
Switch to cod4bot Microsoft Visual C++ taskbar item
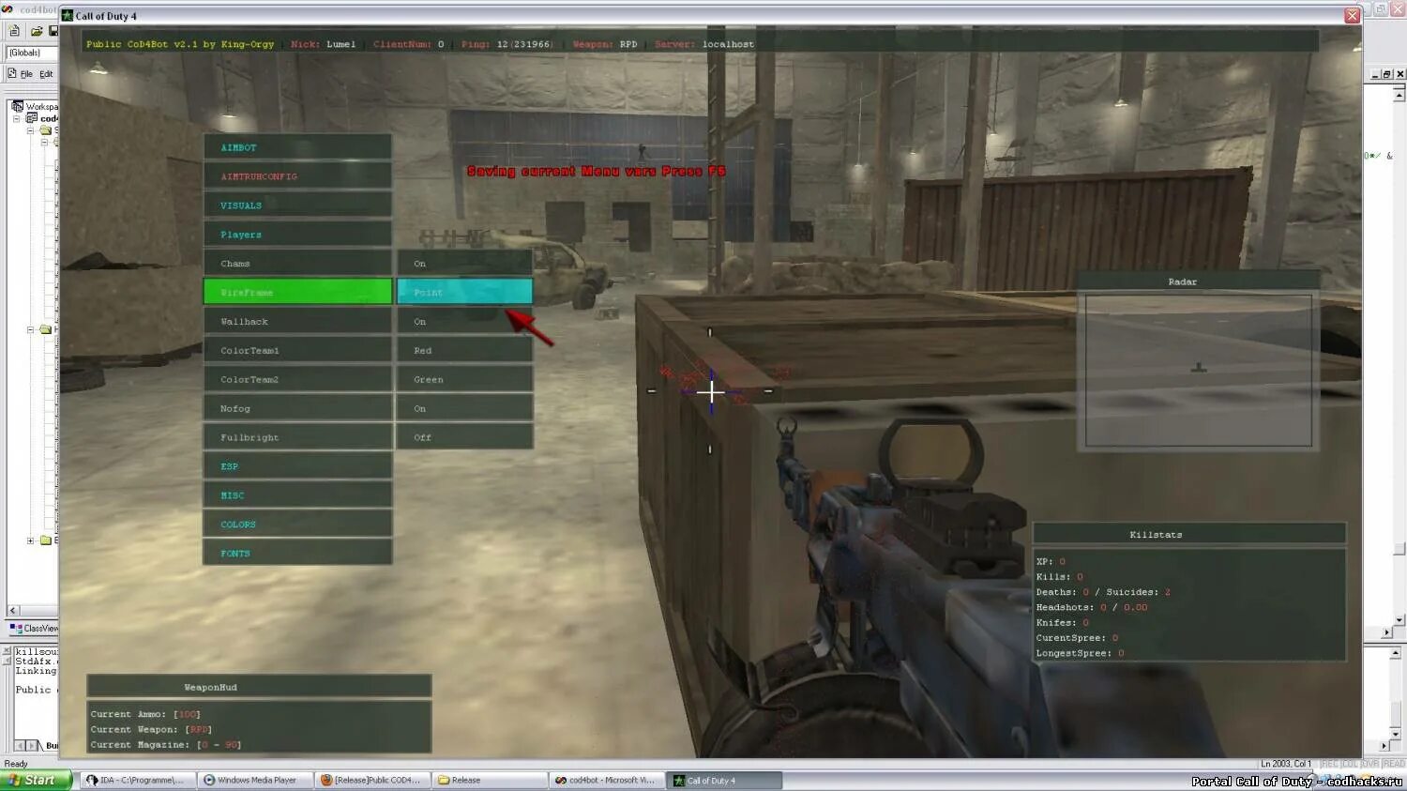point(607,780)
